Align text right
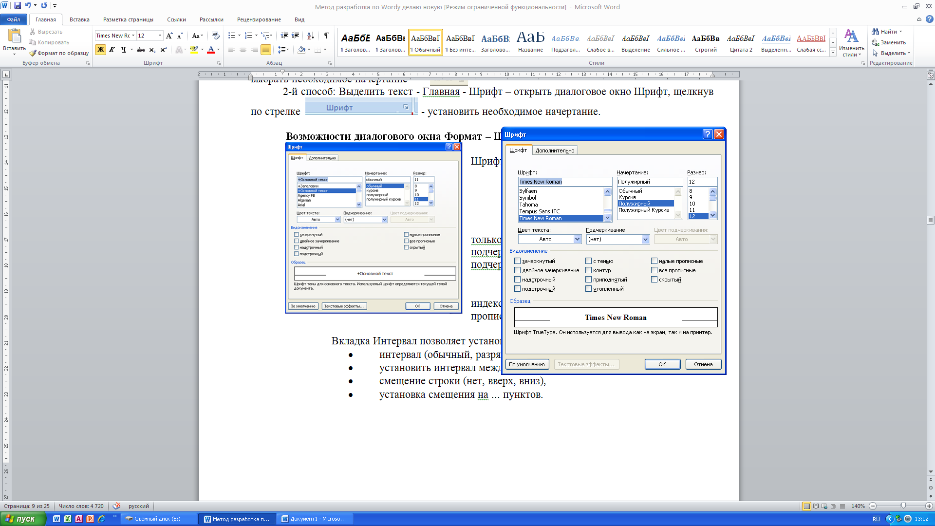This screenshot has height=526, width=935. click(254, 50)
